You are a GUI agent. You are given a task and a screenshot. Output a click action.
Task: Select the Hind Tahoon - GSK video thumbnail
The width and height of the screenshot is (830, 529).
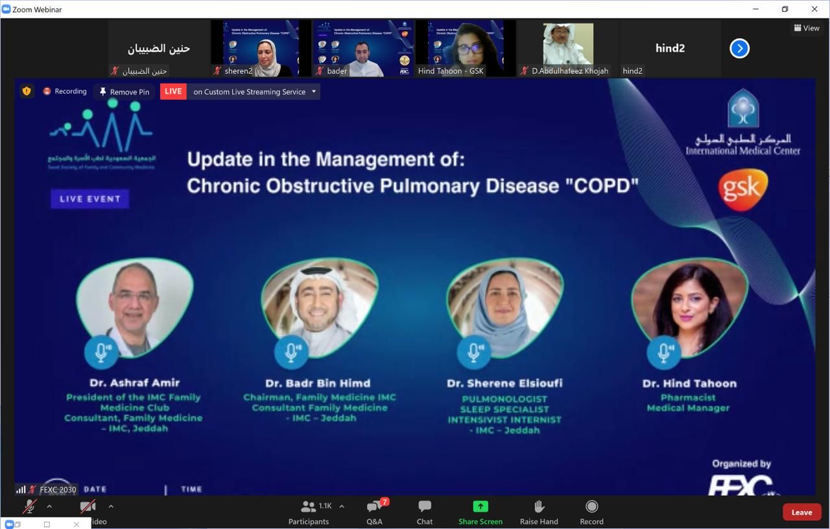[466, 49]
